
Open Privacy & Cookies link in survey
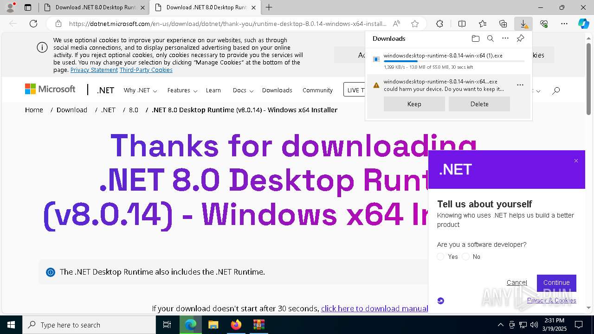point(551,301)
